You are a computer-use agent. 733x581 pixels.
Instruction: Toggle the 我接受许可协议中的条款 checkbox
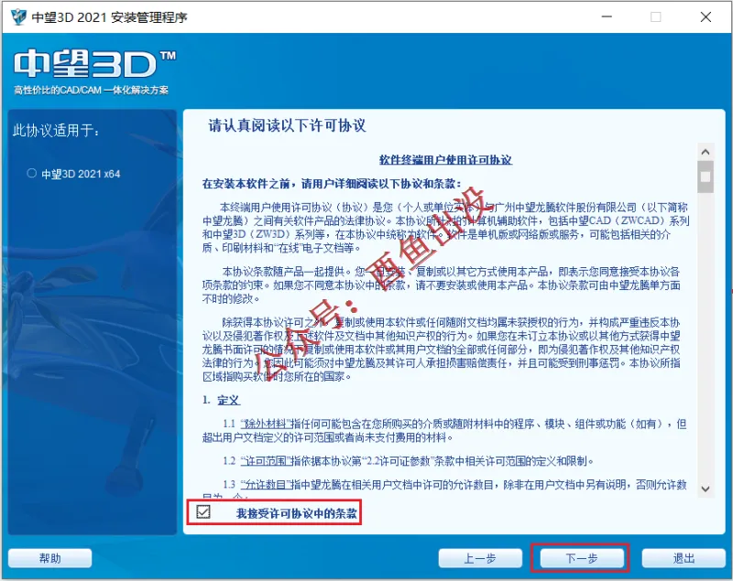tap(203, 512)
